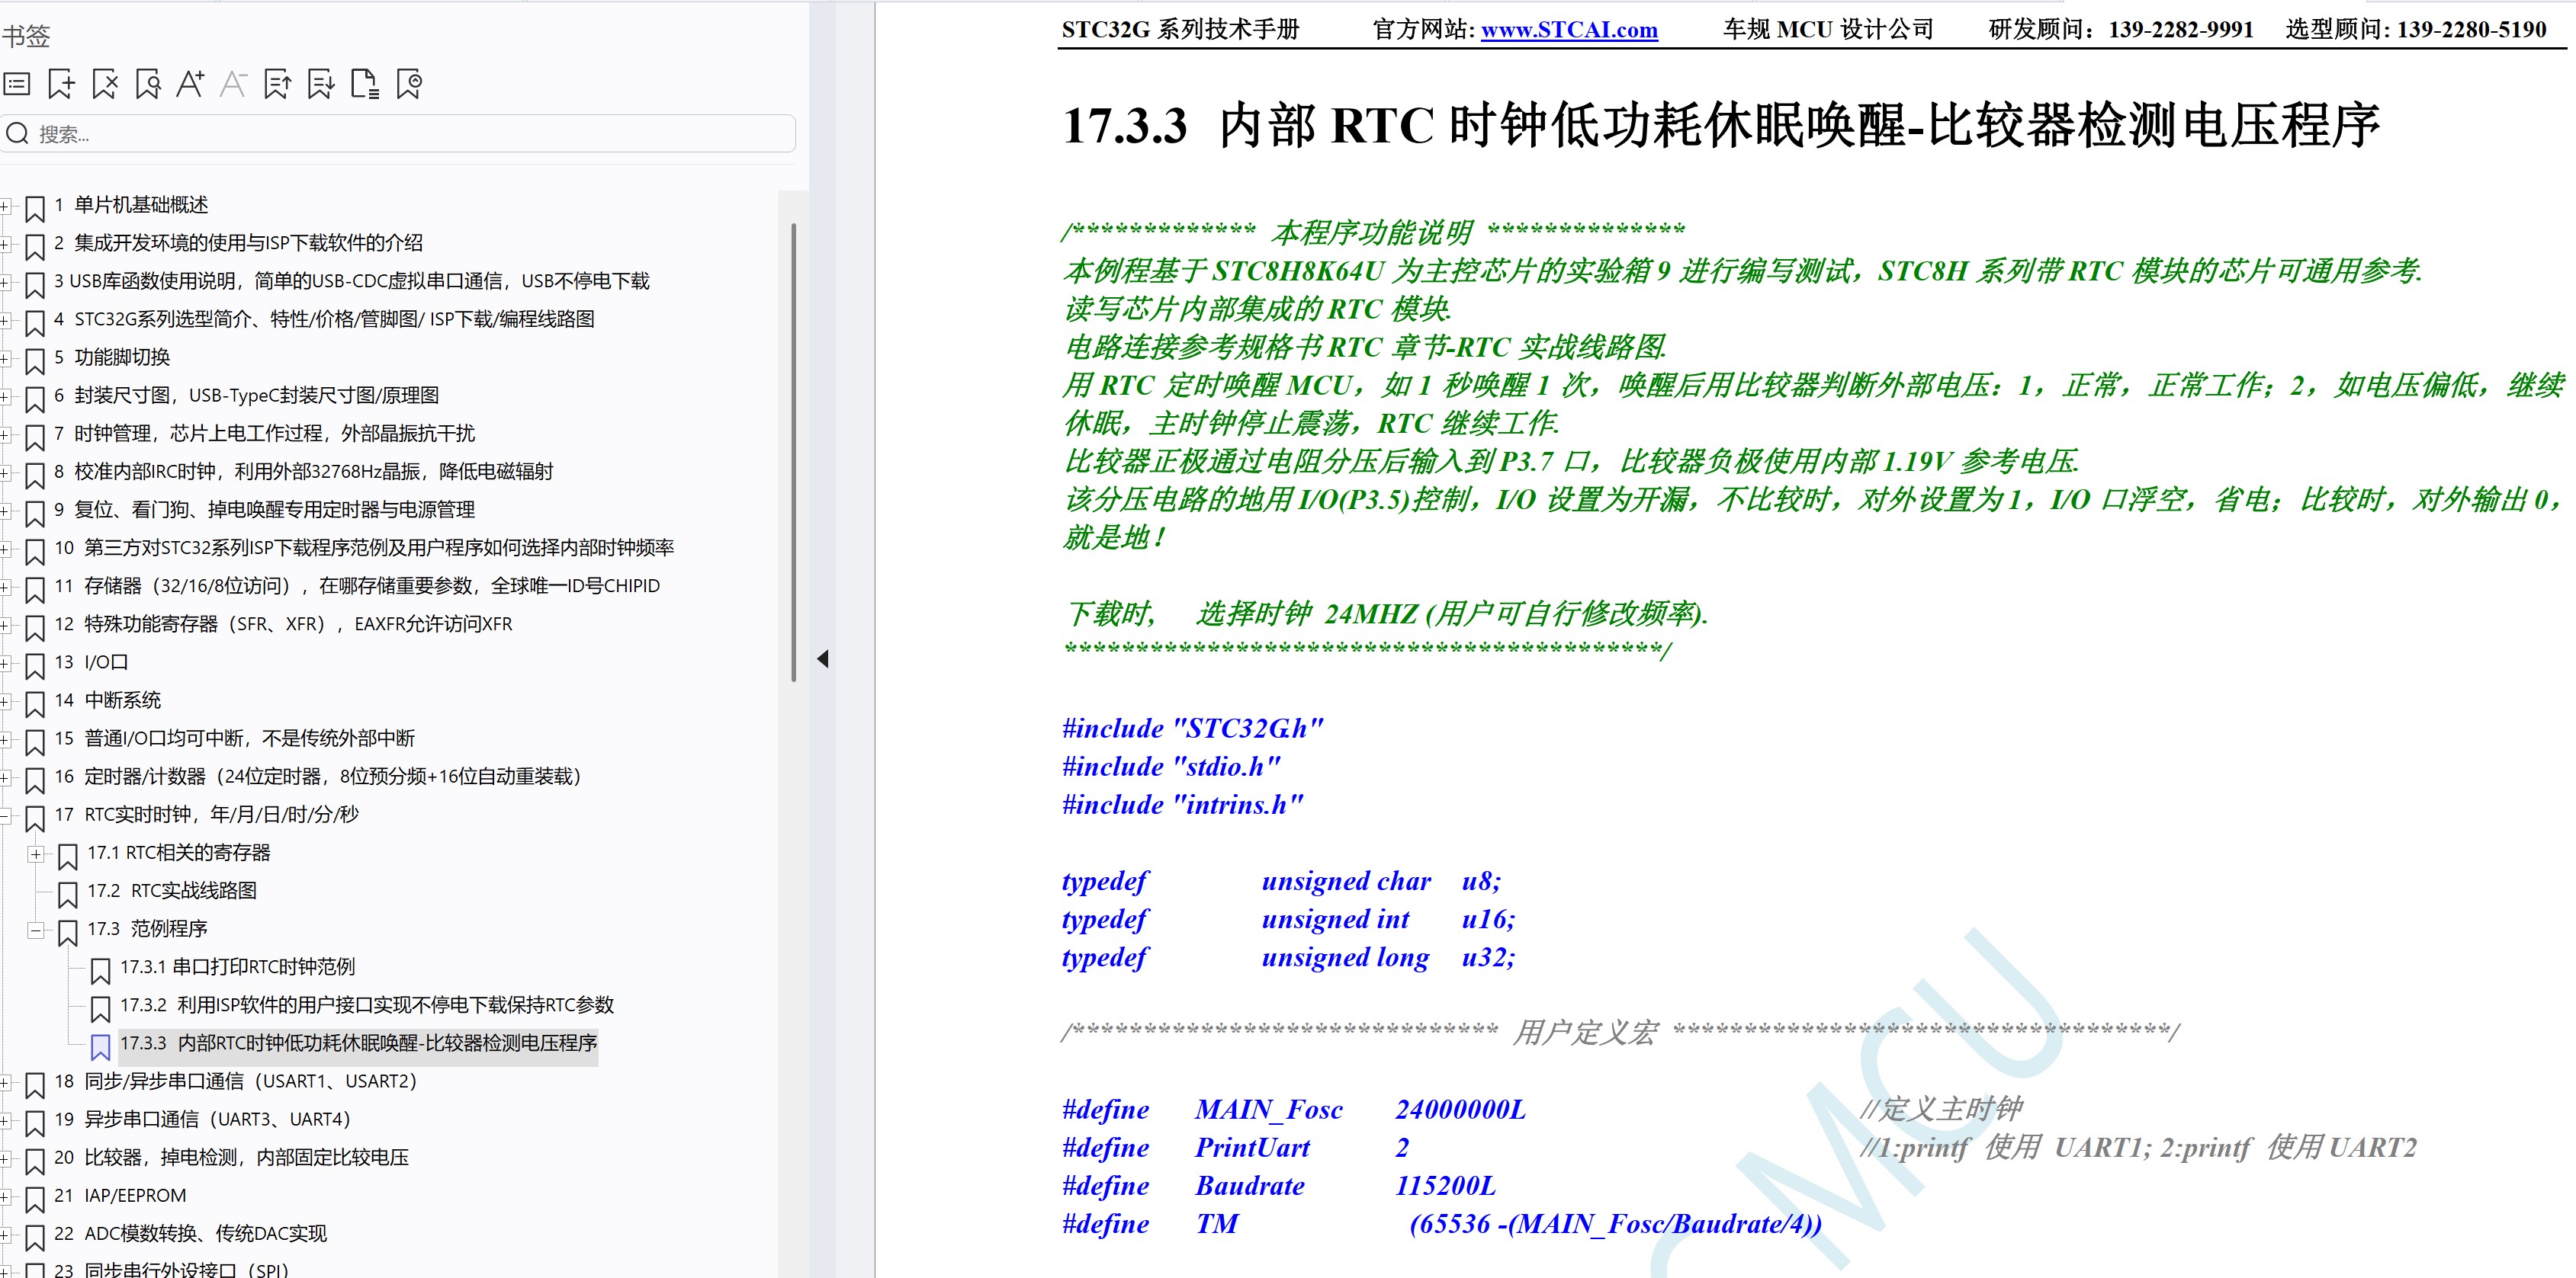Select bookmark 15 普通I/O口均可中断
The height and width of the screenshot is (1278, 2576).
tap(234, 738)
